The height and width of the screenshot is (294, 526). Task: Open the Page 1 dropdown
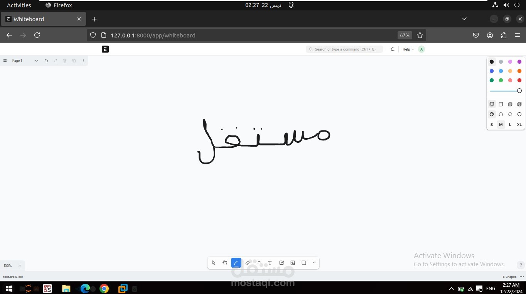(x=37, y=61)
